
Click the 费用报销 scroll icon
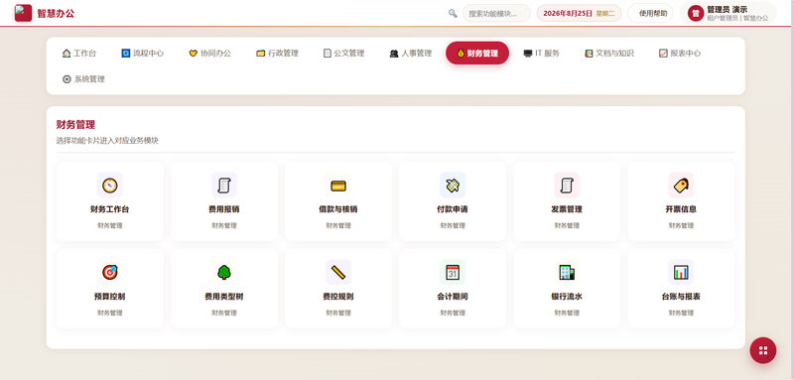point(224,186)
